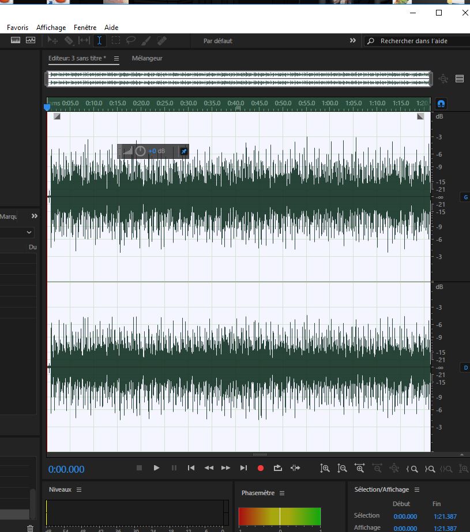Expand hidden workspaces chevron
This screenshot has height=532, width=470.
pyautogui.click(x=352, y=41)
